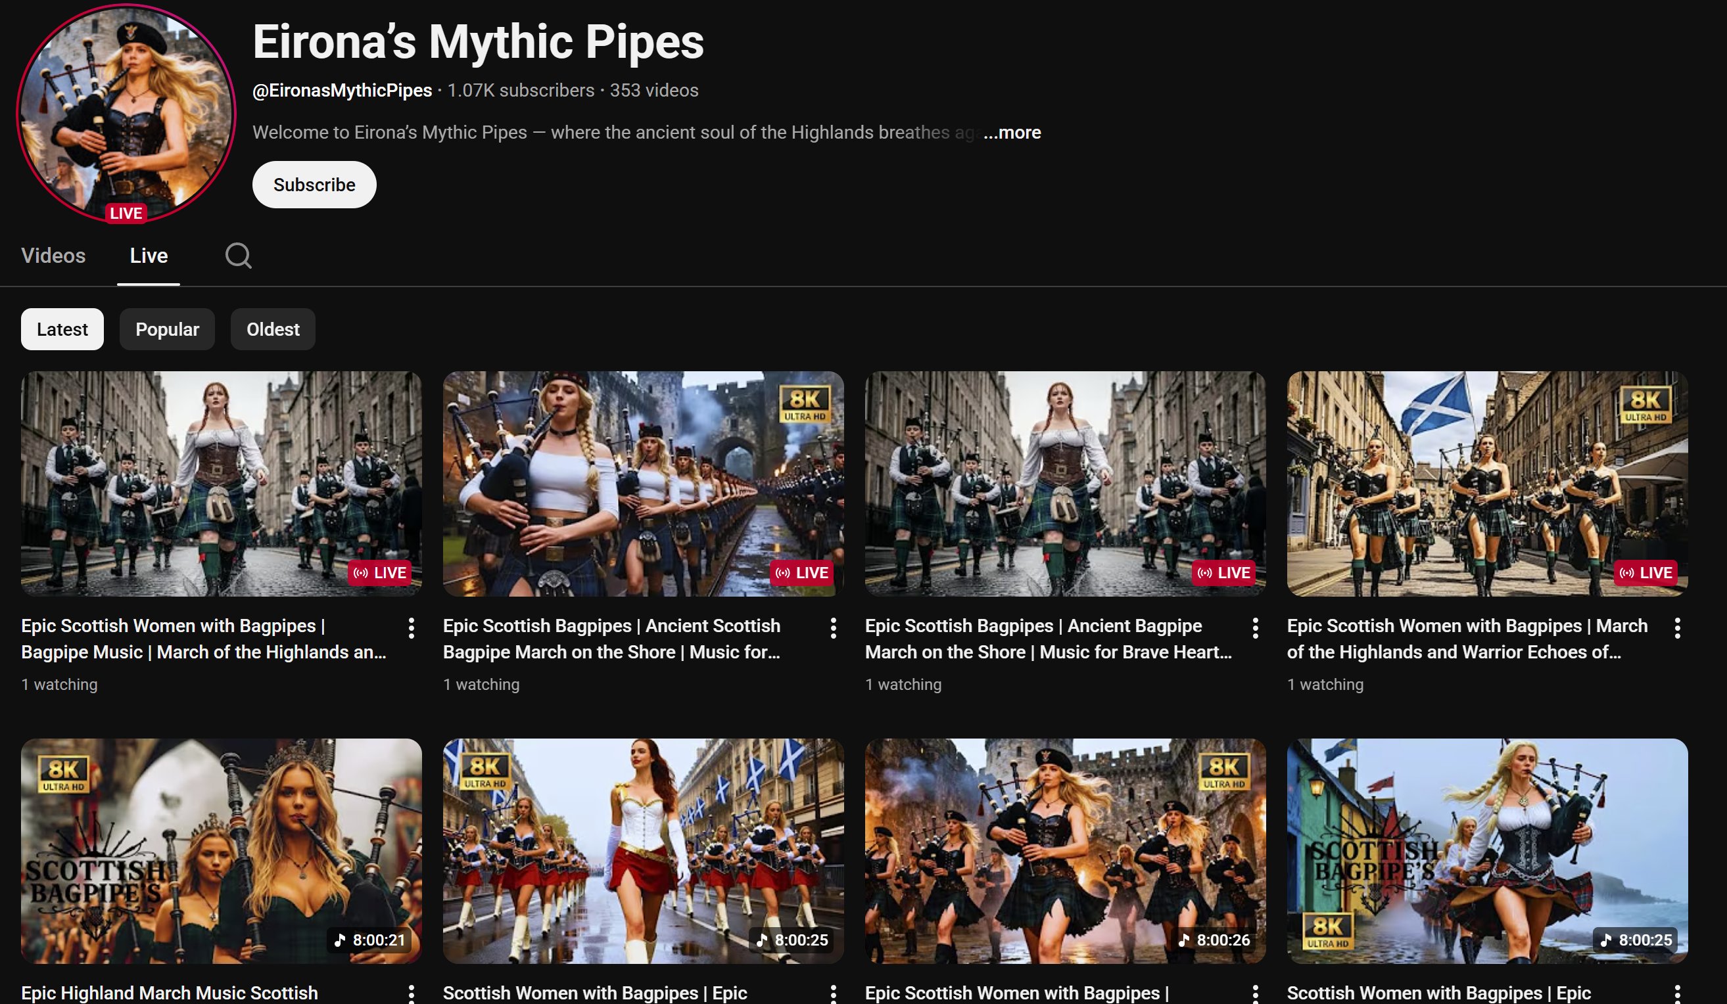Select the Oldest sort chip
This screenshot has width=1727, height=1004.
coord(273,329)
